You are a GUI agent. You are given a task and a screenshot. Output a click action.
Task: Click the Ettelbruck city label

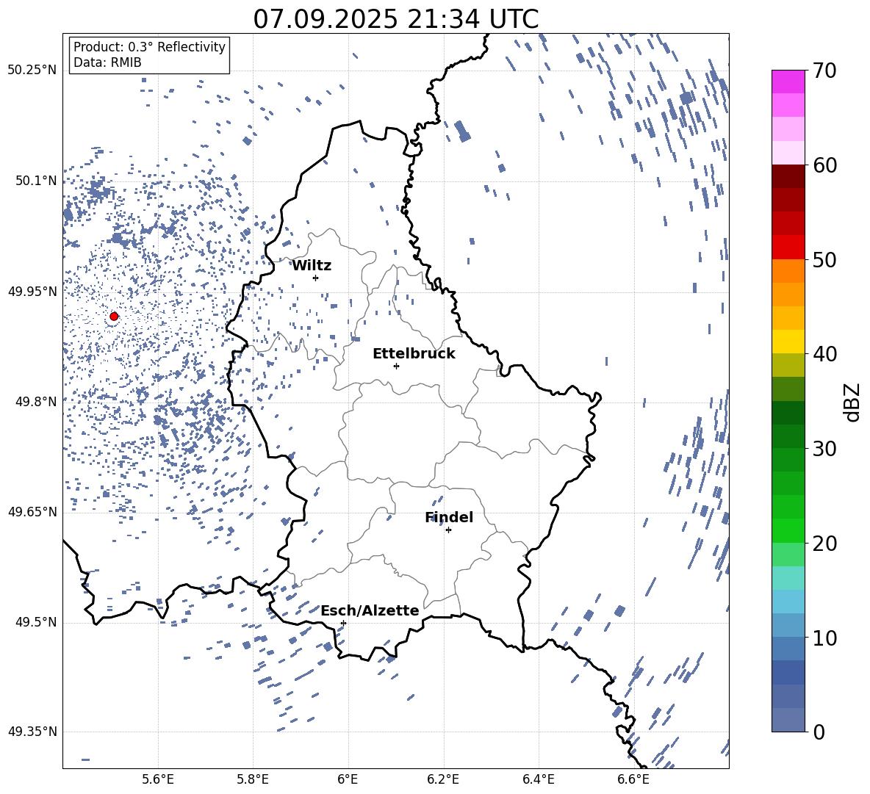pos(414,354)
